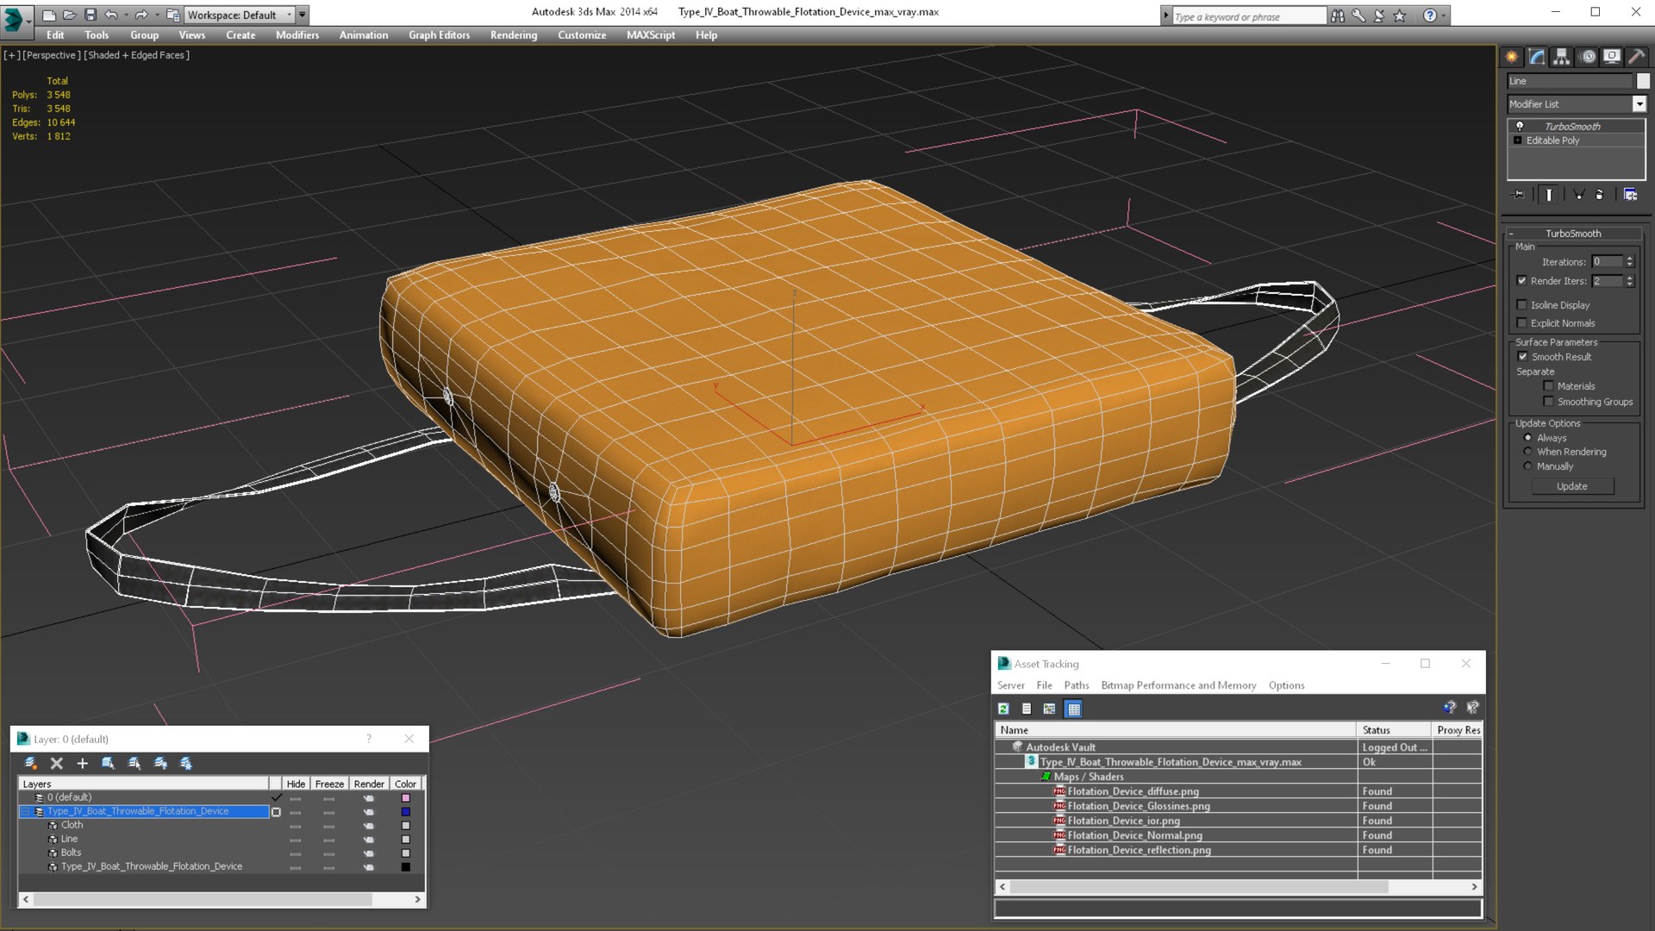This screenshot has height=931, width=1655.
Task: Open the Modifier List dropdown
Action: [x=1639, y=104]
